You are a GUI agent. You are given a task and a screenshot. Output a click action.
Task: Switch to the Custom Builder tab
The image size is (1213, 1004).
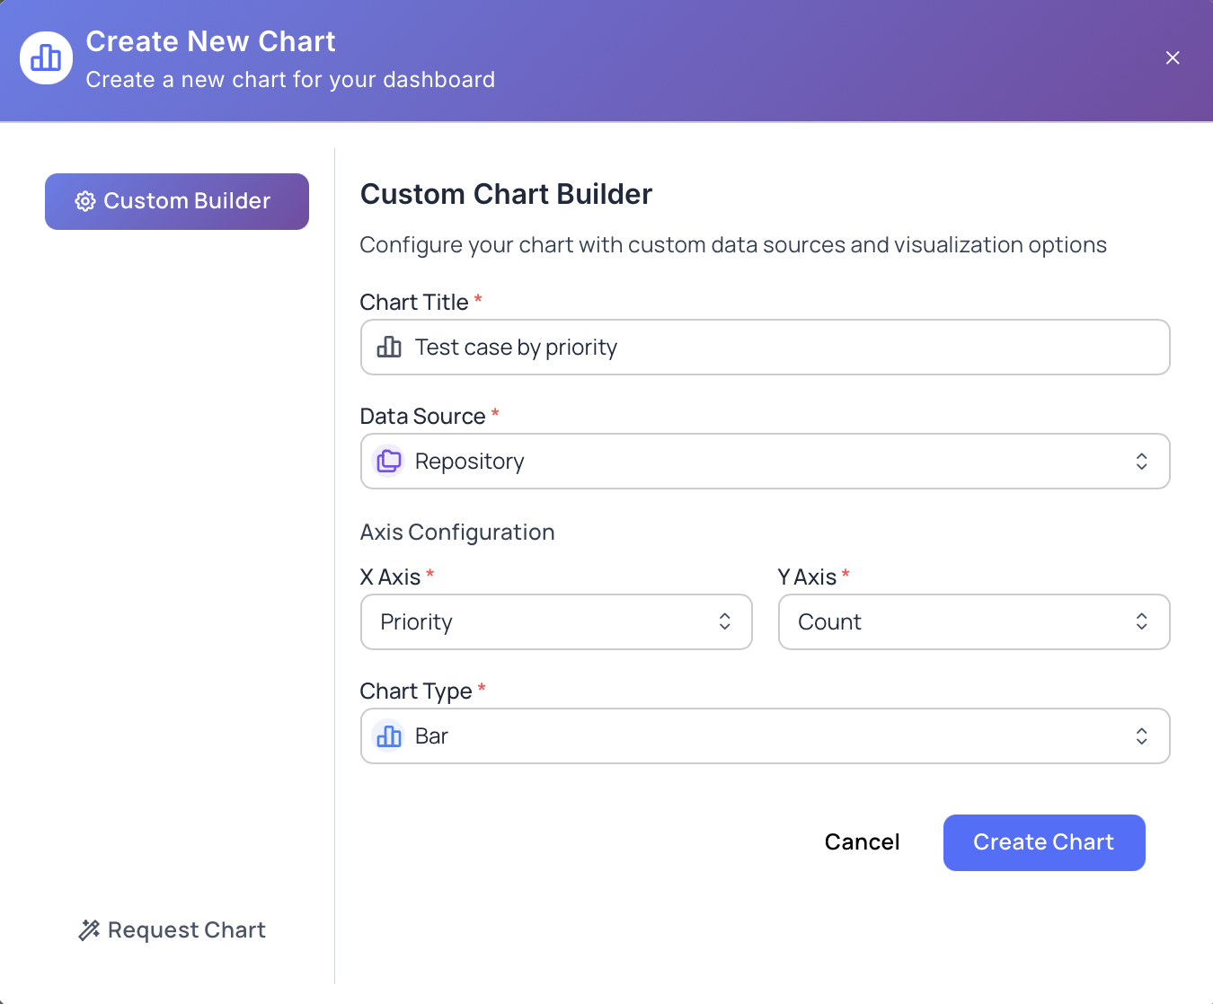click(176, 201)
